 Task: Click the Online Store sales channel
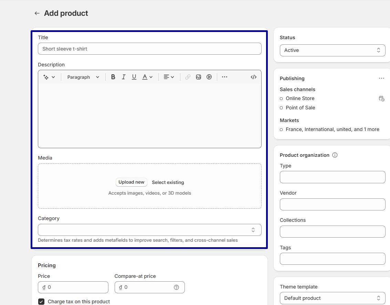300,98
